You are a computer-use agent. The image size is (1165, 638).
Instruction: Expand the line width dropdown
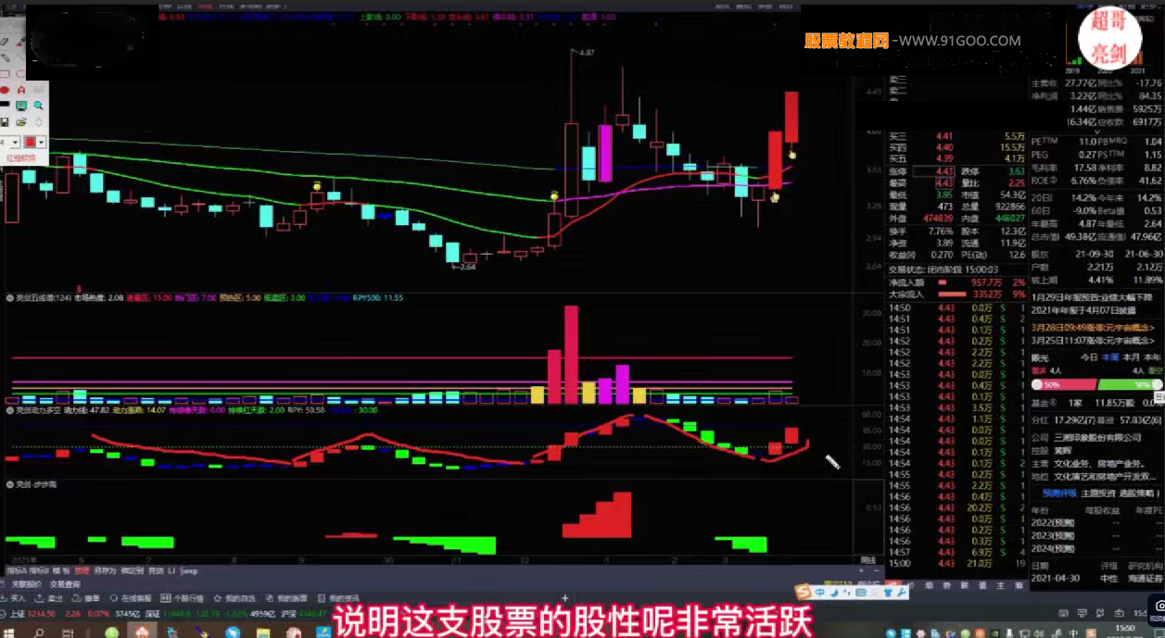pos(16,142)
